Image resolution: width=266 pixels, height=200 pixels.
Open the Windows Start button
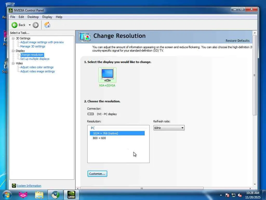(7, 195)
